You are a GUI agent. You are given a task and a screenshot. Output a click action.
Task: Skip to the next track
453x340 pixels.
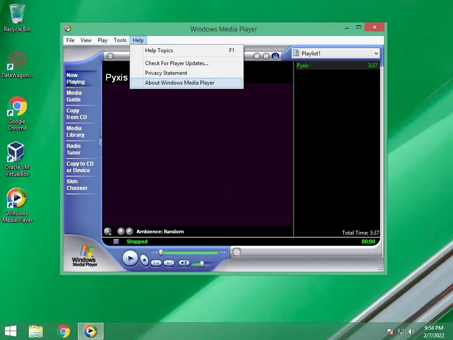[x=169, y=263]
